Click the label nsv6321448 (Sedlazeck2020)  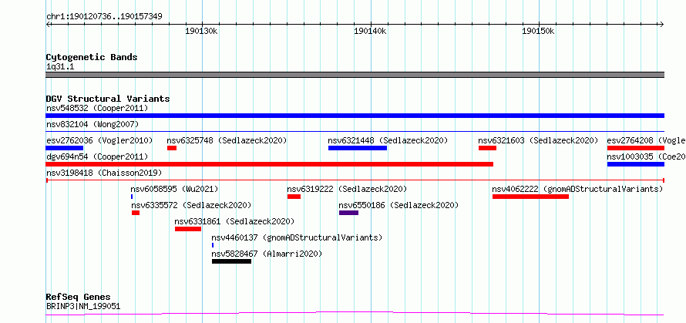tap(388, 140)
